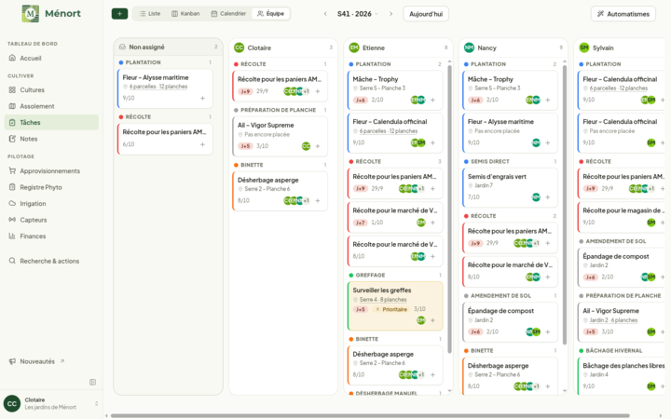Image resolution: width=671 pixels, height=419 pixels.
Task: Click the green plus add-task button
Action: tap(119, 14)
